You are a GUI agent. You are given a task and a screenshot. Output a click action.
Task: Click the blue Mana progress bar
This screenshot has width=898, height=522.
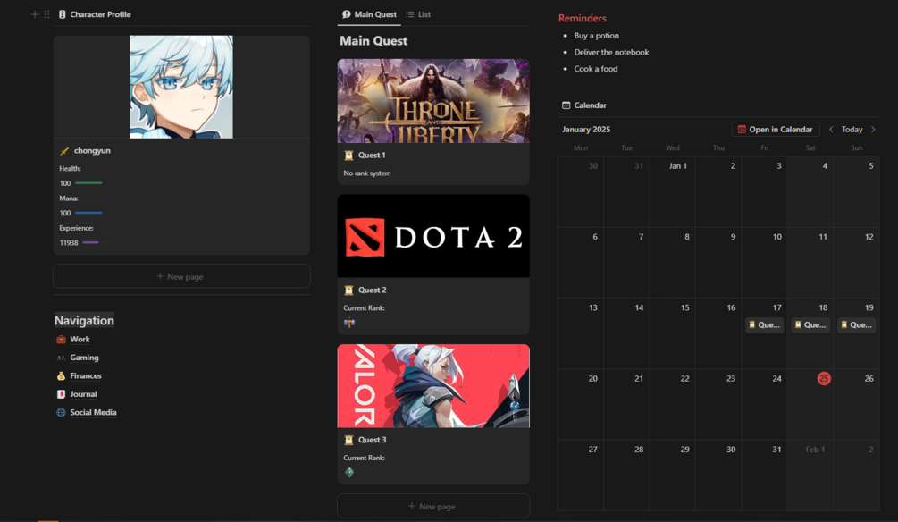coord(88,213)
